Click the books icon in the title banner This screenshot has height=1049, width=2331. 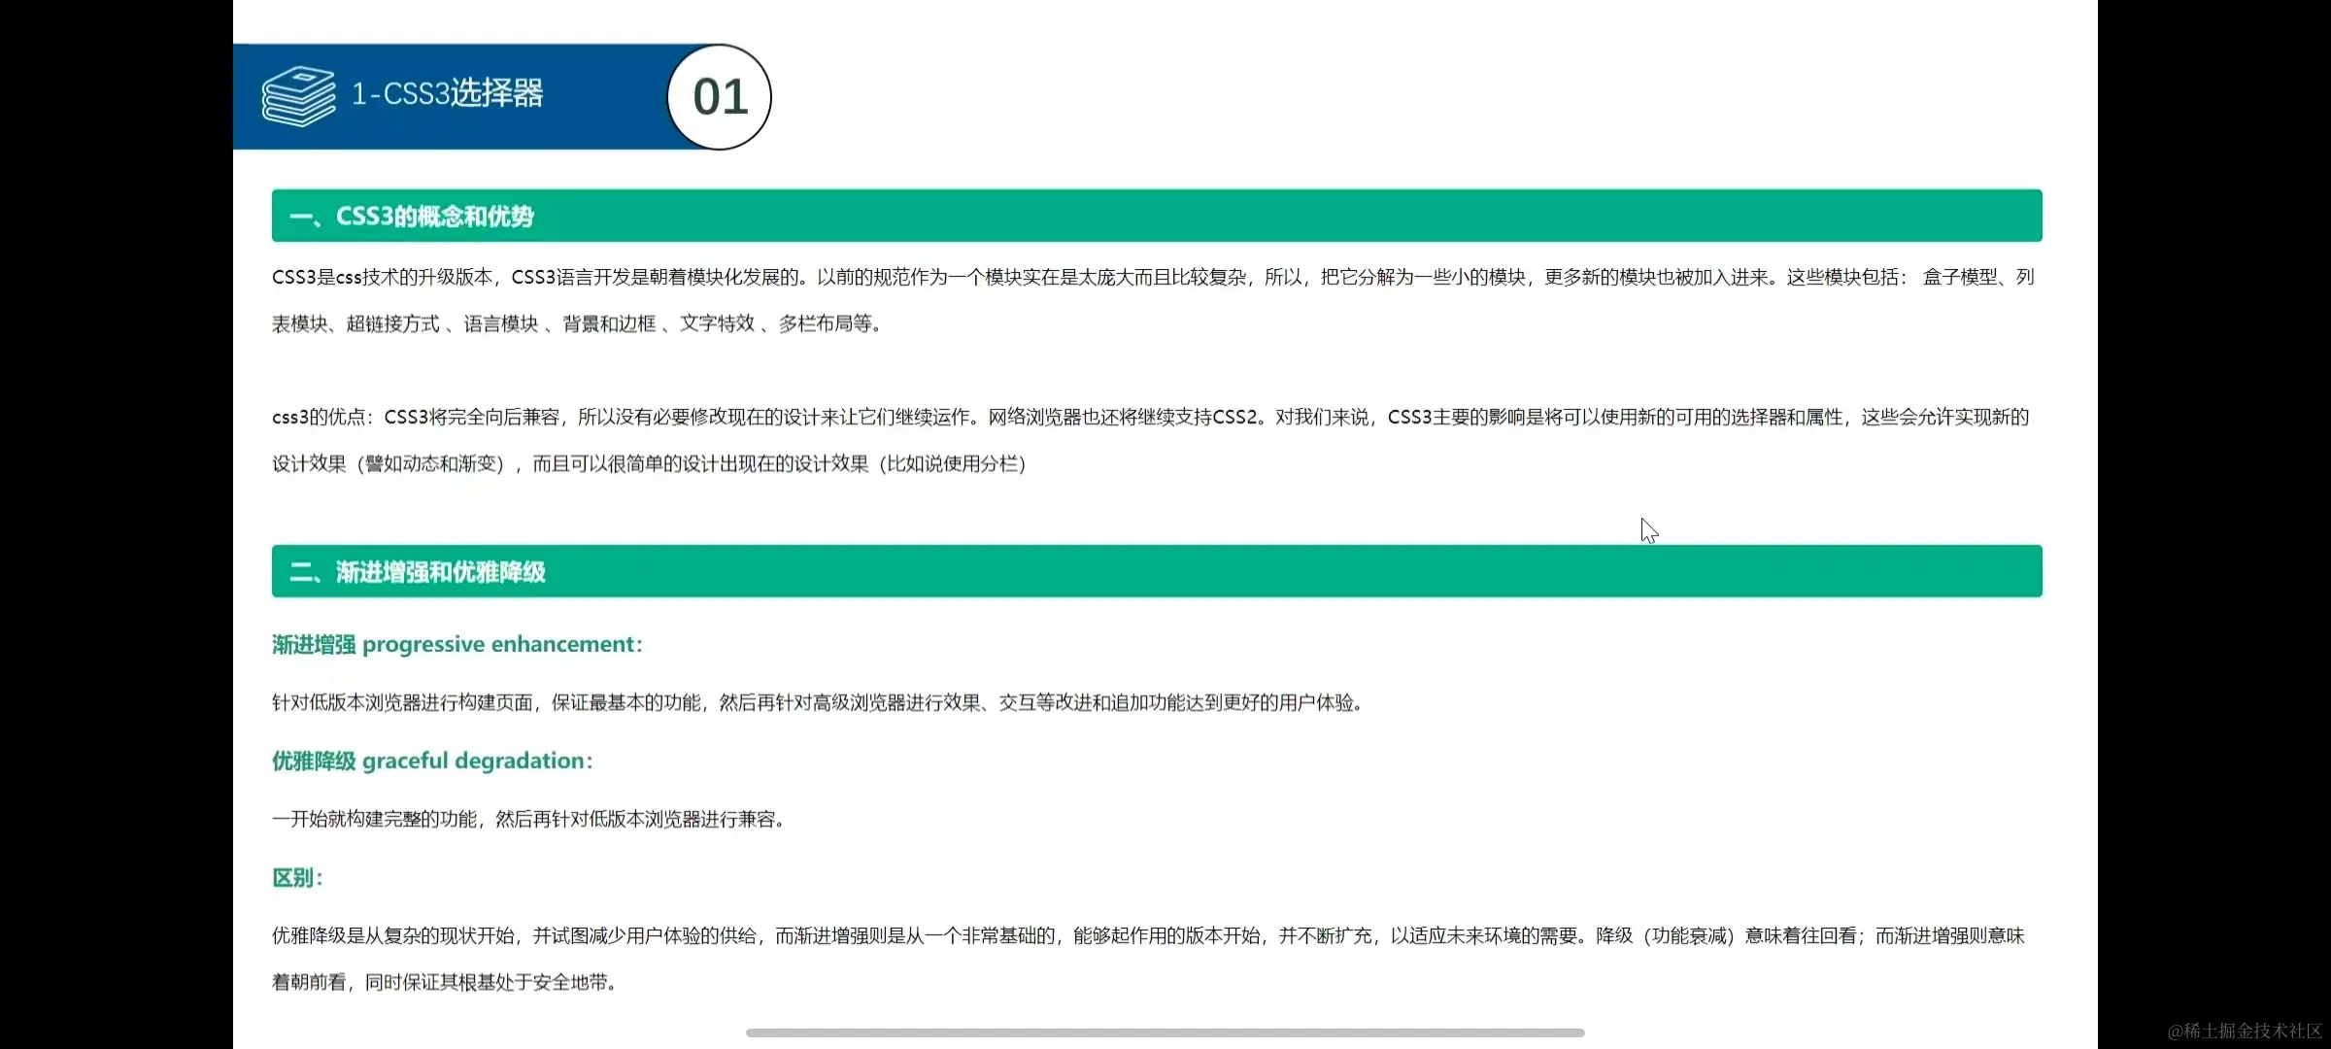[299, 94]
